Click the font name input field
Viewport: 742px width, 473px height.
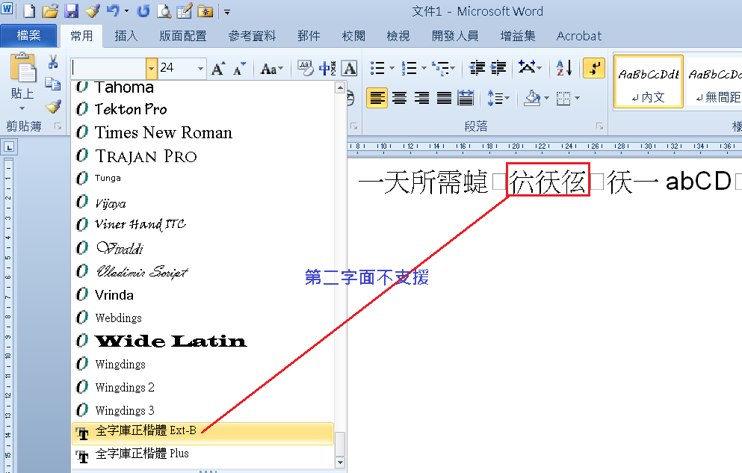point(108,69)
